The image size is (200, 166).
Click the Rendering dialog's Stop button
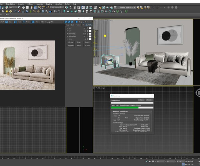click(x=141, y=100)
